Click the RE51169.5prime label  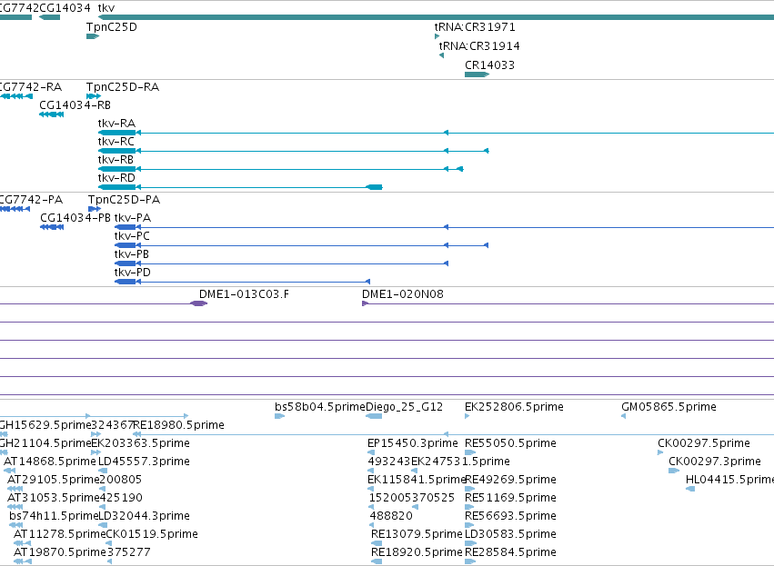510,498
